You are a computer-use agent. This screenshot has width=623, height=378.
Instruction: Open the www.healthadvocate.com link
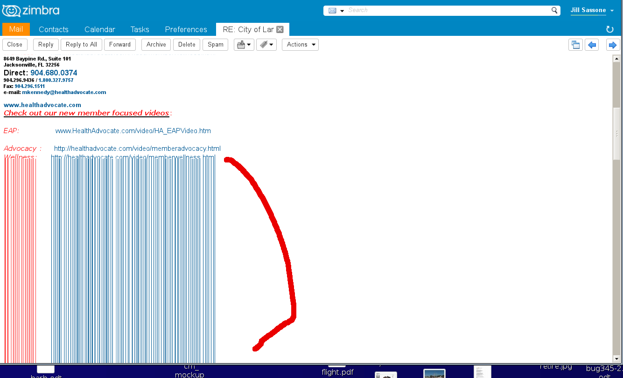tap(42, 105)
